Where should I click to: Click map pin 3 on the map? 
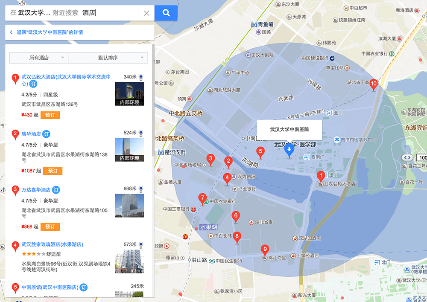(x=211, y=160)
